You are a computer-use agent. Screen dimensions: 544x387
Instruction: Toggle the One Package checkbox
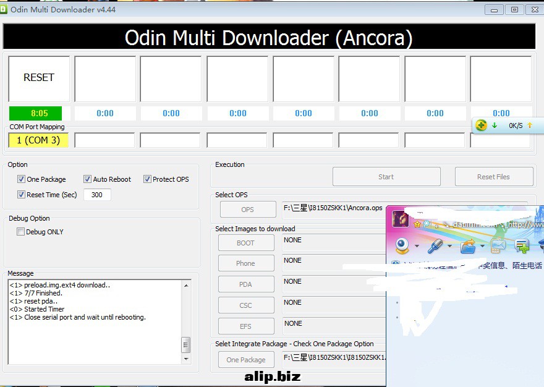coord(21,179)
